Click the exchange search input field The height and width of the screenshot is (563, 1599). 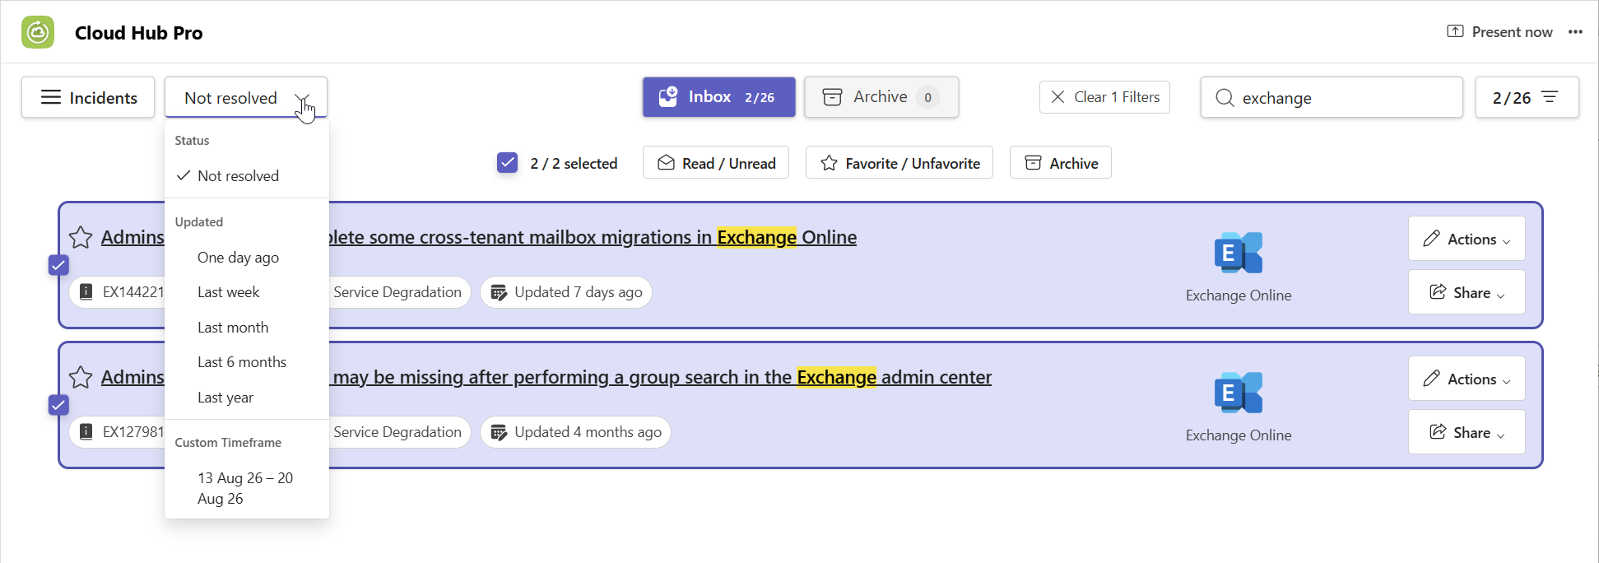1332,97
